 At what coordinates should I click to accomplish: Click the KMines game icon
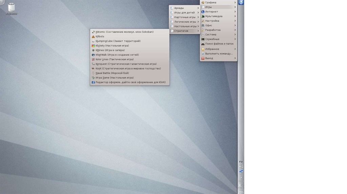[93, 50]
